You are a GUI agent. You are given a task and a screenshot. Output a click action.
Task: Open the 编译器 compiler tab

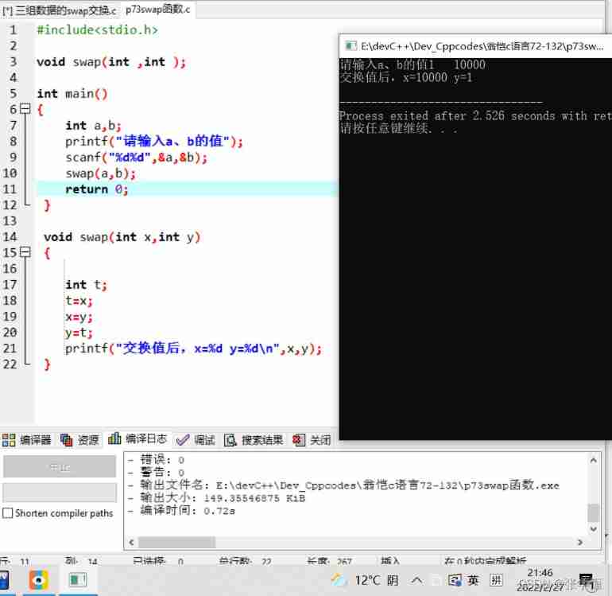click(27, 440)
